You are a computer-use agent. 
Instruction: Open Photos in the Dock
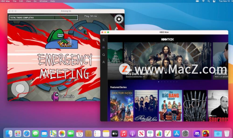(62, 134)
